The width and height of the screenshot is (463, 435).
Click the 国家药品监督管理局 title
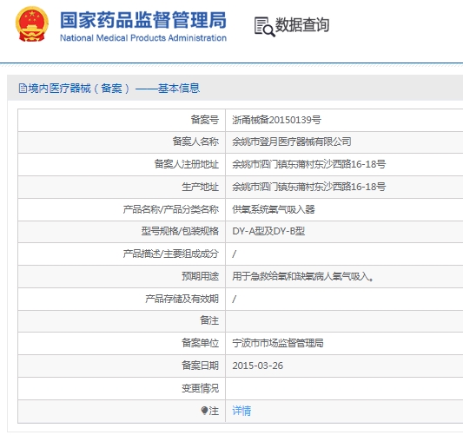[x=143, y=20]
